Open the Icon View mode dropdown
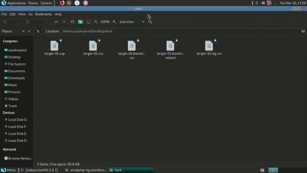 click(132, 22)
